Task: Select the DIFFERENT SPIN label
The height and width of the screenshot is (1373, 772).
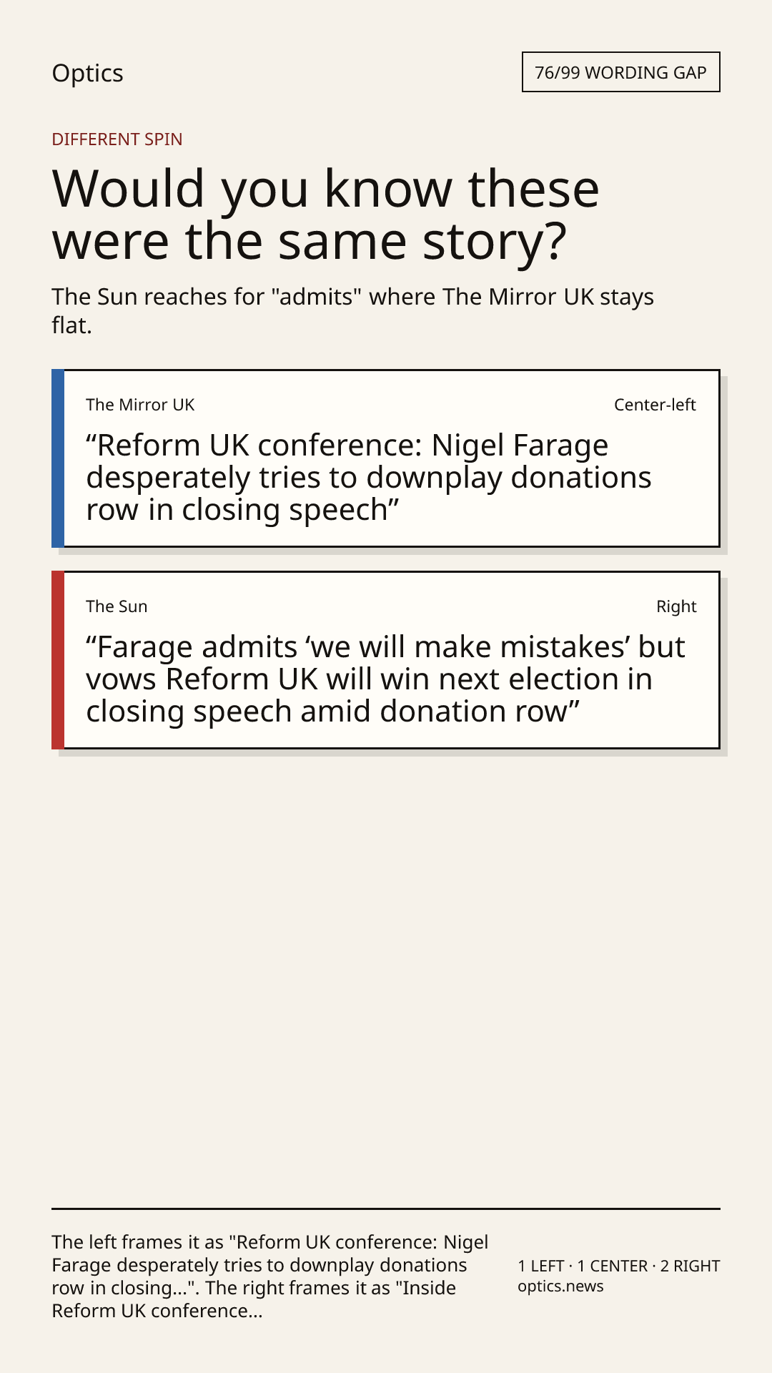Action: pos(117,139)
